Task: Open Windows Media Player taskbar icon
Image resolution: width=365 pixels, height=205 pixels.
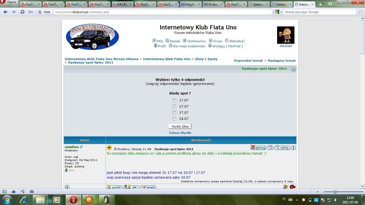Action: [x=56, y=200]
